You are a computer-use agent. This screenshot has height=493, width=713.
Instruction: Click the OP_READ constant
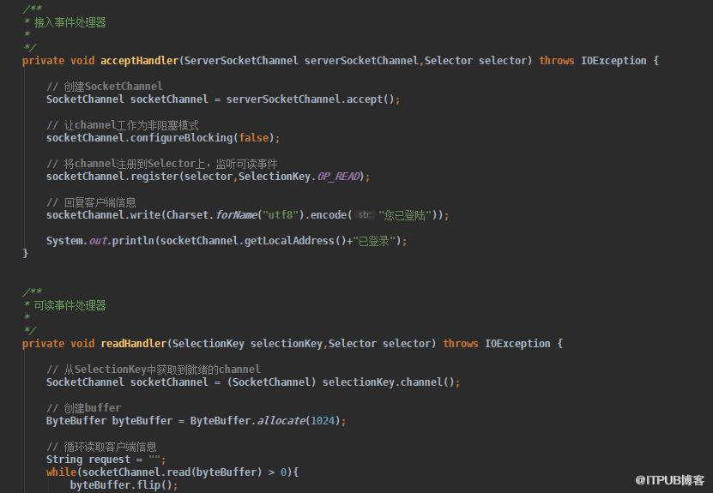(339, 177)
